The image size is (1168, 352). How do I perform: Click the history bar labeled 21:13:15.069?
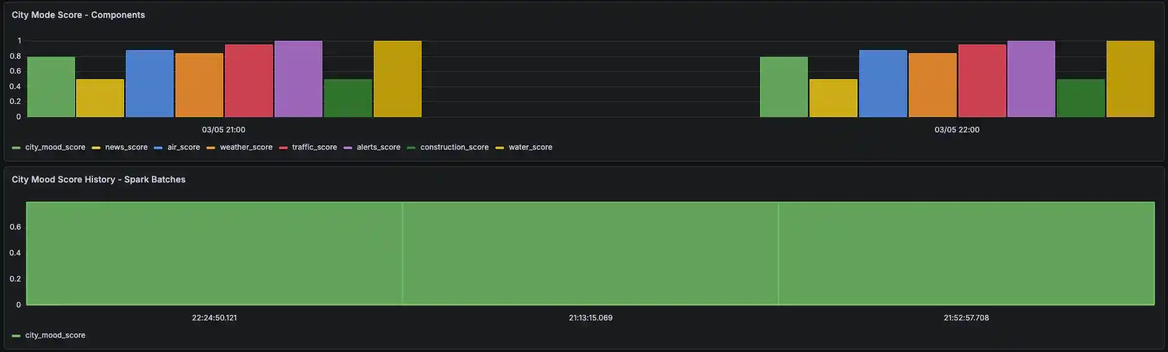[x=590, y=254]
